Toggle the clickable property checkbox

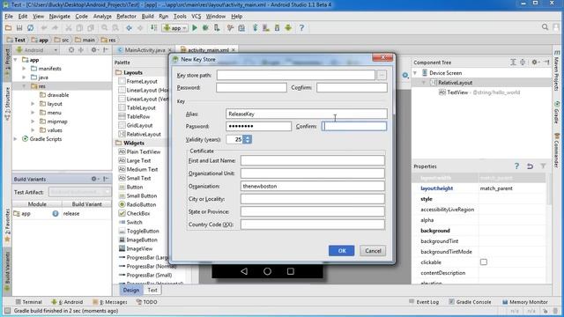pos(484,262)
